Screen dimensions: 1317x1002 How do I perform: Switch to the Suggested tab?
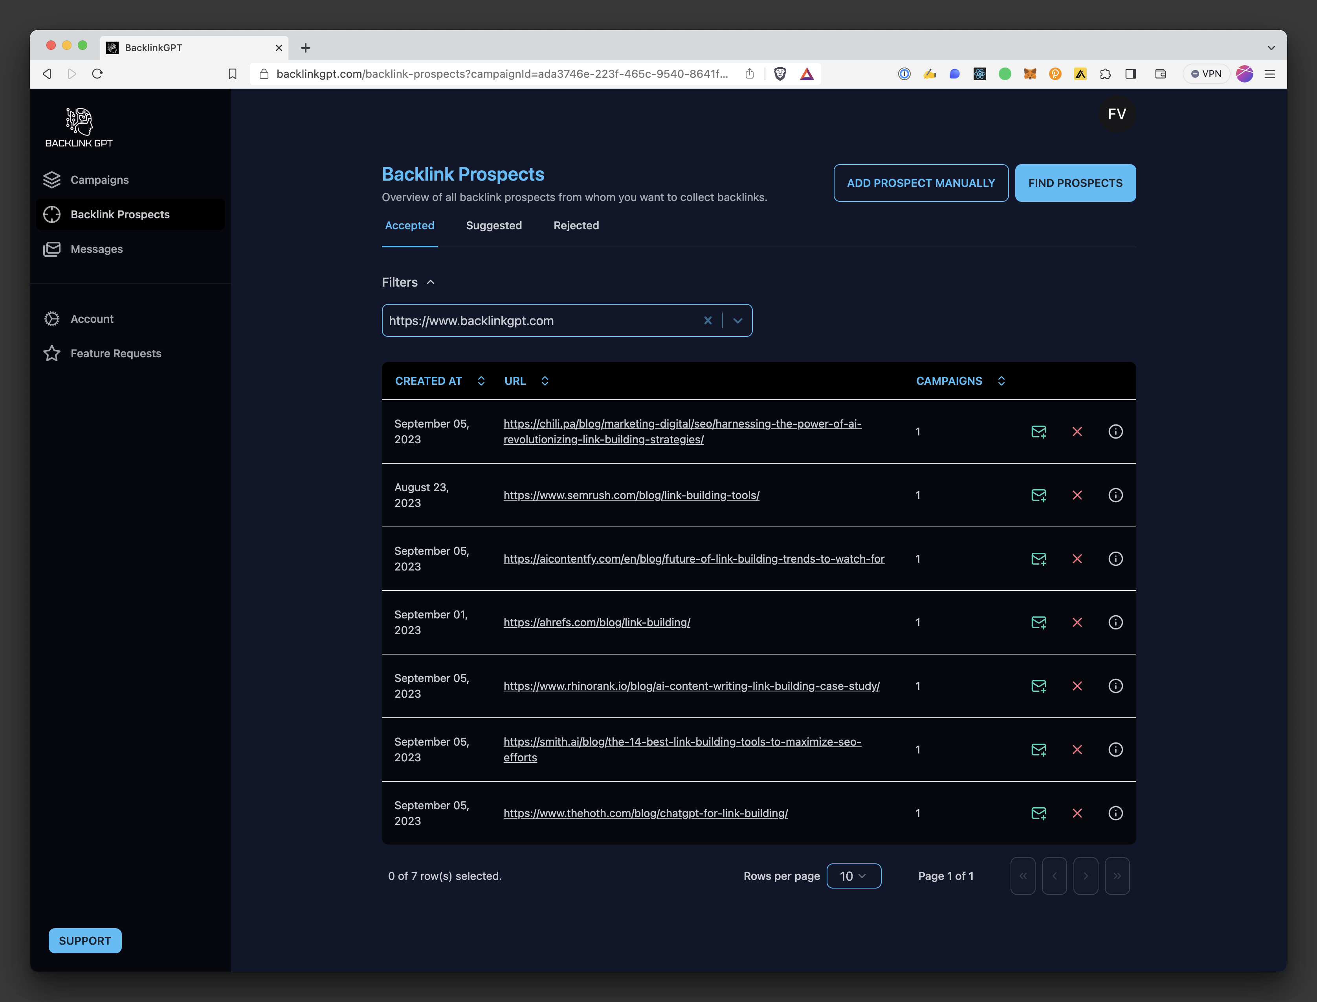tap(493, 225)
